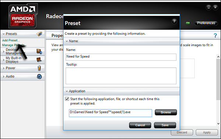The image size is (221, 139).
Task: Uncheck Start the following application checkbox
Action: (67, 99)
